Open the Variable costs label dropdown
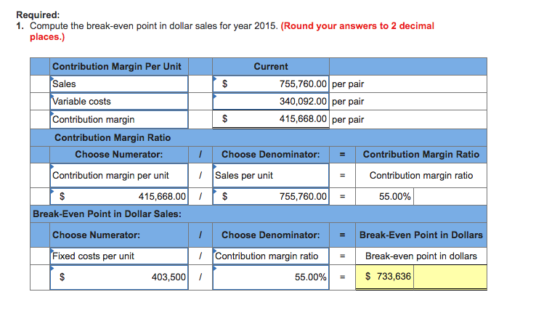The width and height of the screenshot is (536, 329). click(119, 101)
